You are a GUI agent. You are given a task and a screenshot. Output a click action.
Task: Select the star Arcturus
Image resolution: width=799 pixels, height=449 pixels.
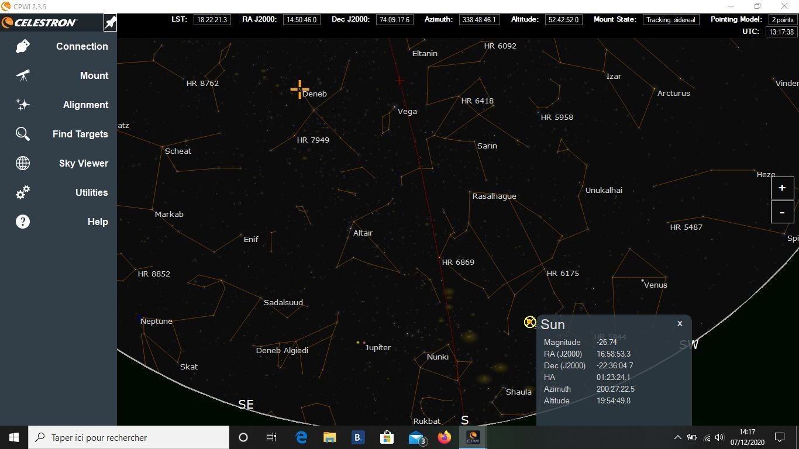coord(673,93)
